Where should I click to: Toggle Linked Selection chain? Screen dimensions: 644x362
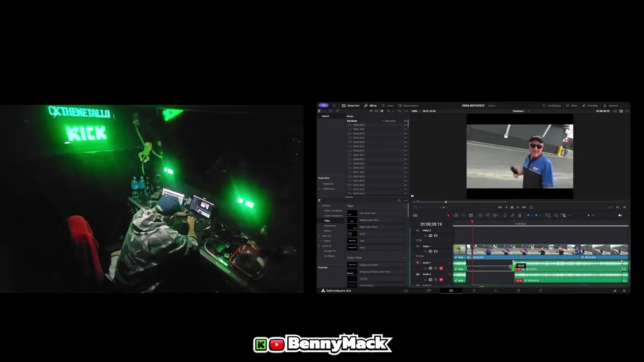pos(512,215)
